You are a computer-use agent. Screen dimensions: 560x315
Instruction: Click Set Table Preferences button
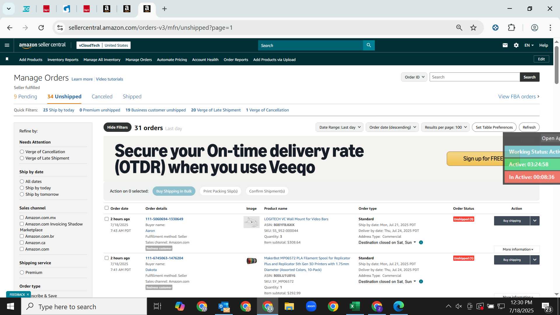pyautogui.click(x=494, y=127)
